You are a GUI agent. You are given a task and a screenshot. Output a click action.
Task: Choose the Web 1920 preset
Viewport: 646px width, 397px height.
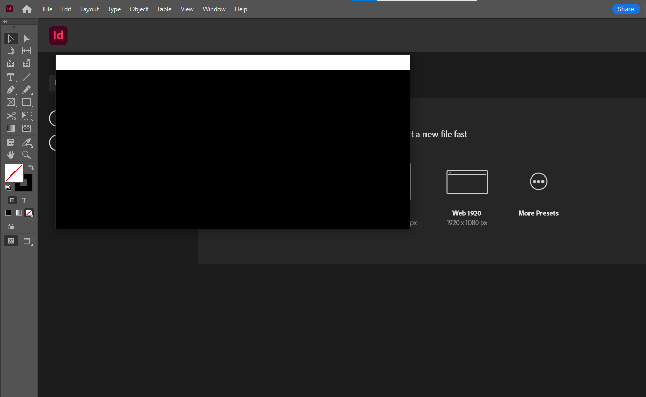(467, 197)
